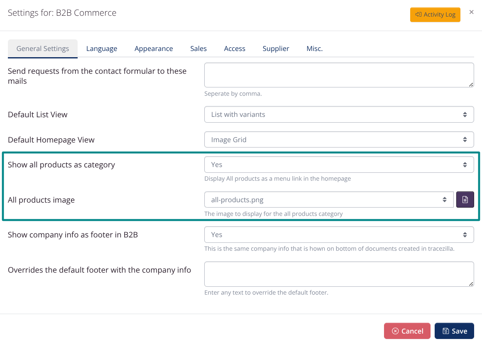This screenshot has width=482, height=346.
Task: Open the Activity Log
Action: pos(435,15)
